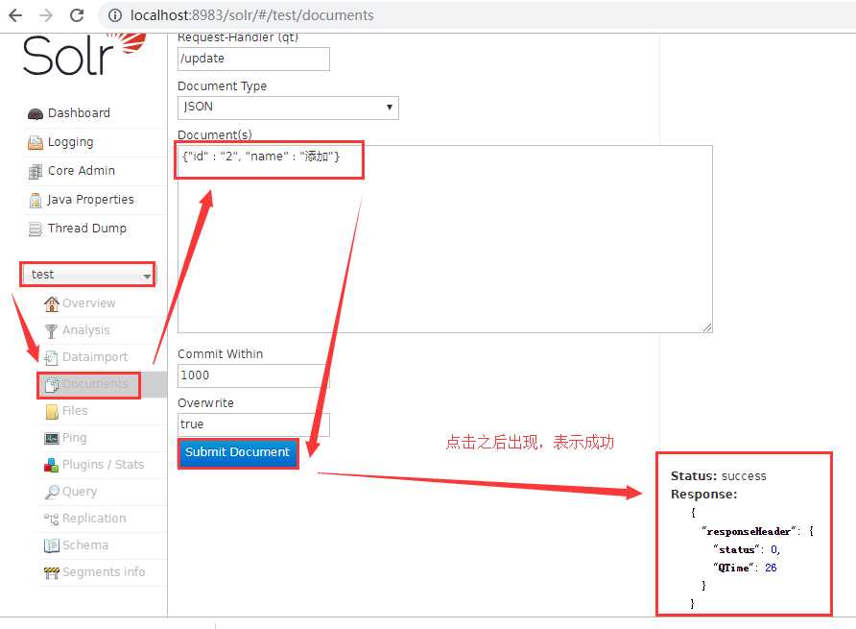Click the Replication icon
This screenshot has width=856, height=629.
[51, 519]
